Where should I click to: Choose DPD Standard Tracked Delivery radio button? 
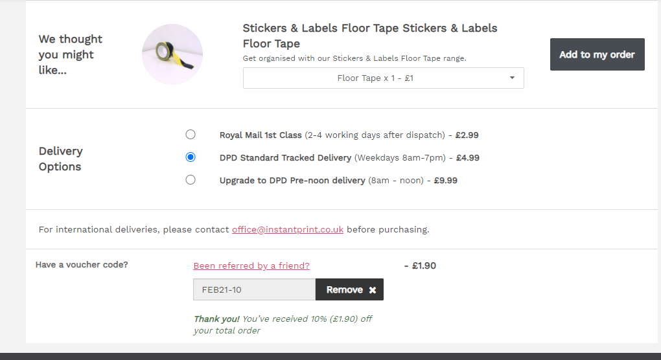coord(191,157)
